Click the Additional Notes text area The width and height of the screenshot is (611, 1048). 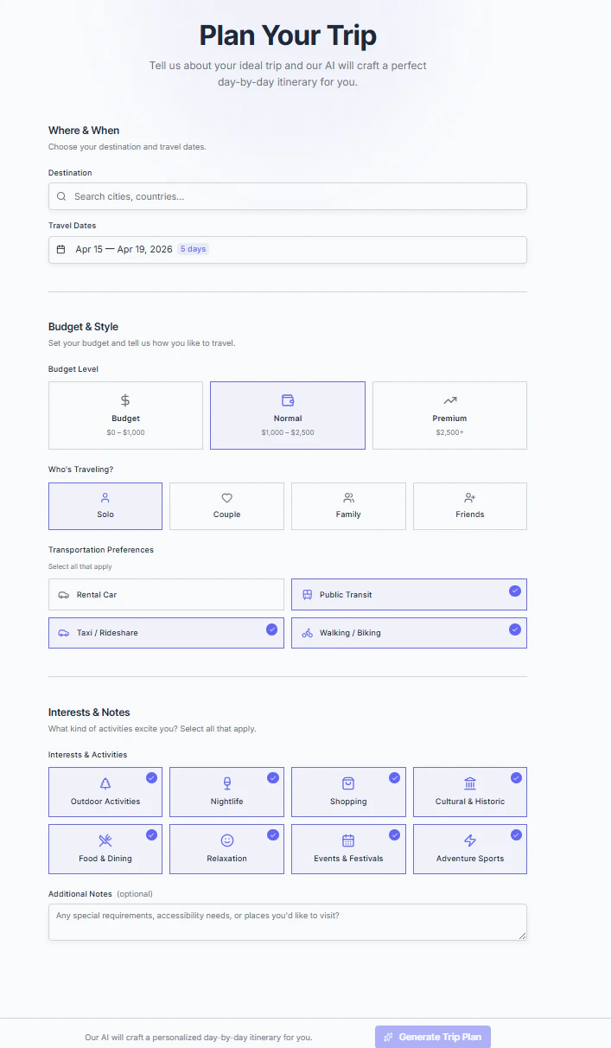point(288,922)
